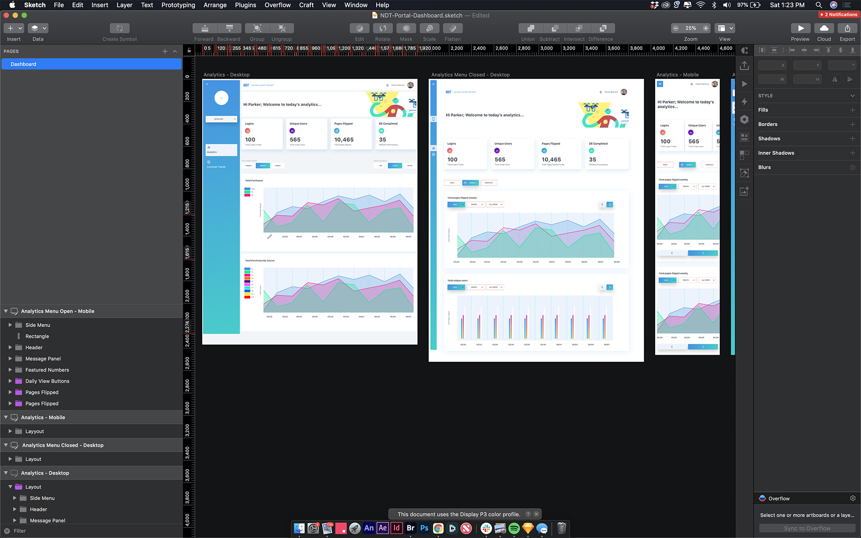Open the 2 Notifications badge
Viewport: 861px width, 538px height.
coord(838,15)
